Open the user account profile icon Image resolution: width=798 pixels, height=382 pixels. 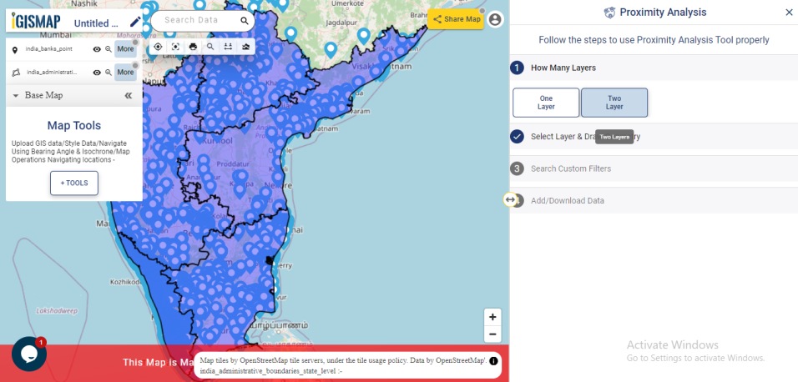pyautogui.click(x=495, y=19)
